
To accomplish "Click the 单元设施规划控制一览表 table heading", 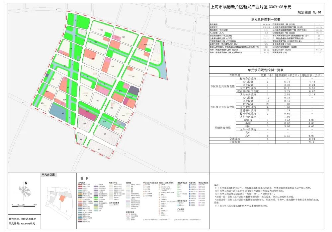I will (266, 70).
